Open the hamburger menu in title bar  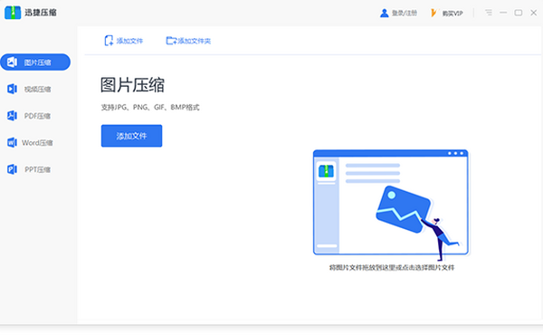pos(489,13)
